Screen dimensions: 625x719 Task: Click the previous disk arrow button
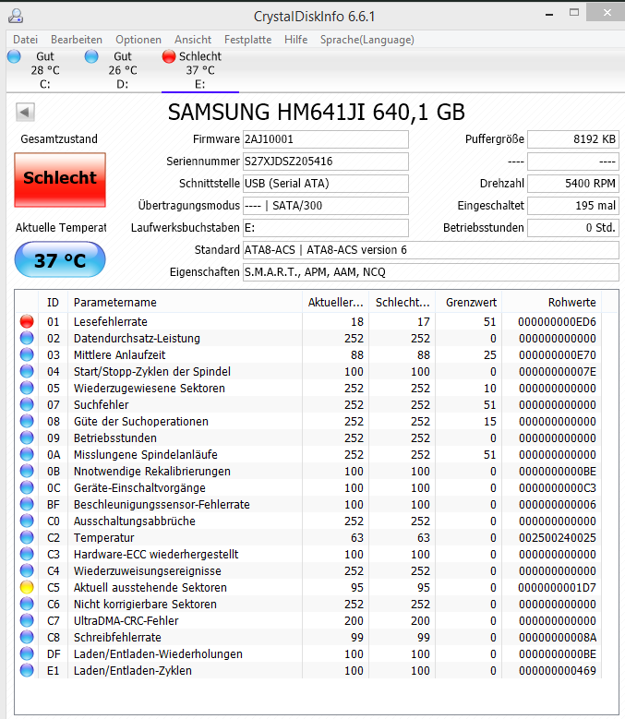click(x=25, y=112)
